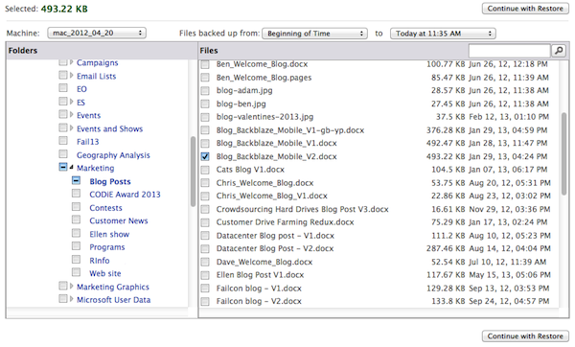Click date May 15, 13, 05:06 PM
This screenshot has width=575, height=347.
510,275
